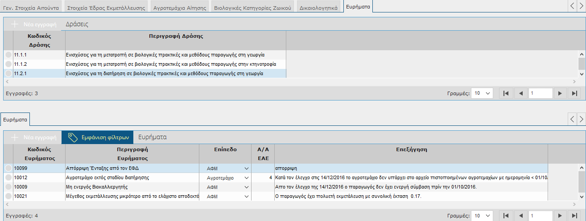Click Α/Α ΕΑΕ value 4 cell

pos(263,177)
